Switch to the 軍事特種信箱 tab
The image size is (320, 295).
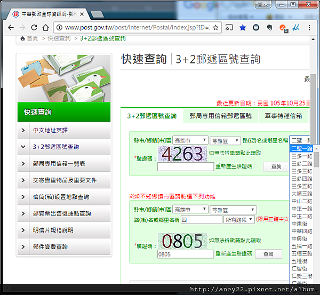pos(284,116)
